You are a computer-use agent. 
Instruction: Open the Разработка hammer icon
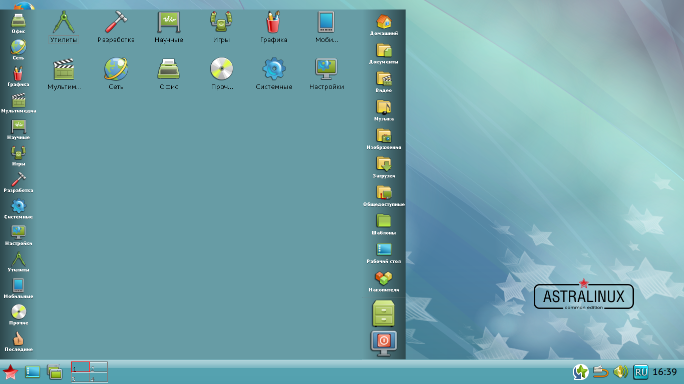[x=117, y=22]
